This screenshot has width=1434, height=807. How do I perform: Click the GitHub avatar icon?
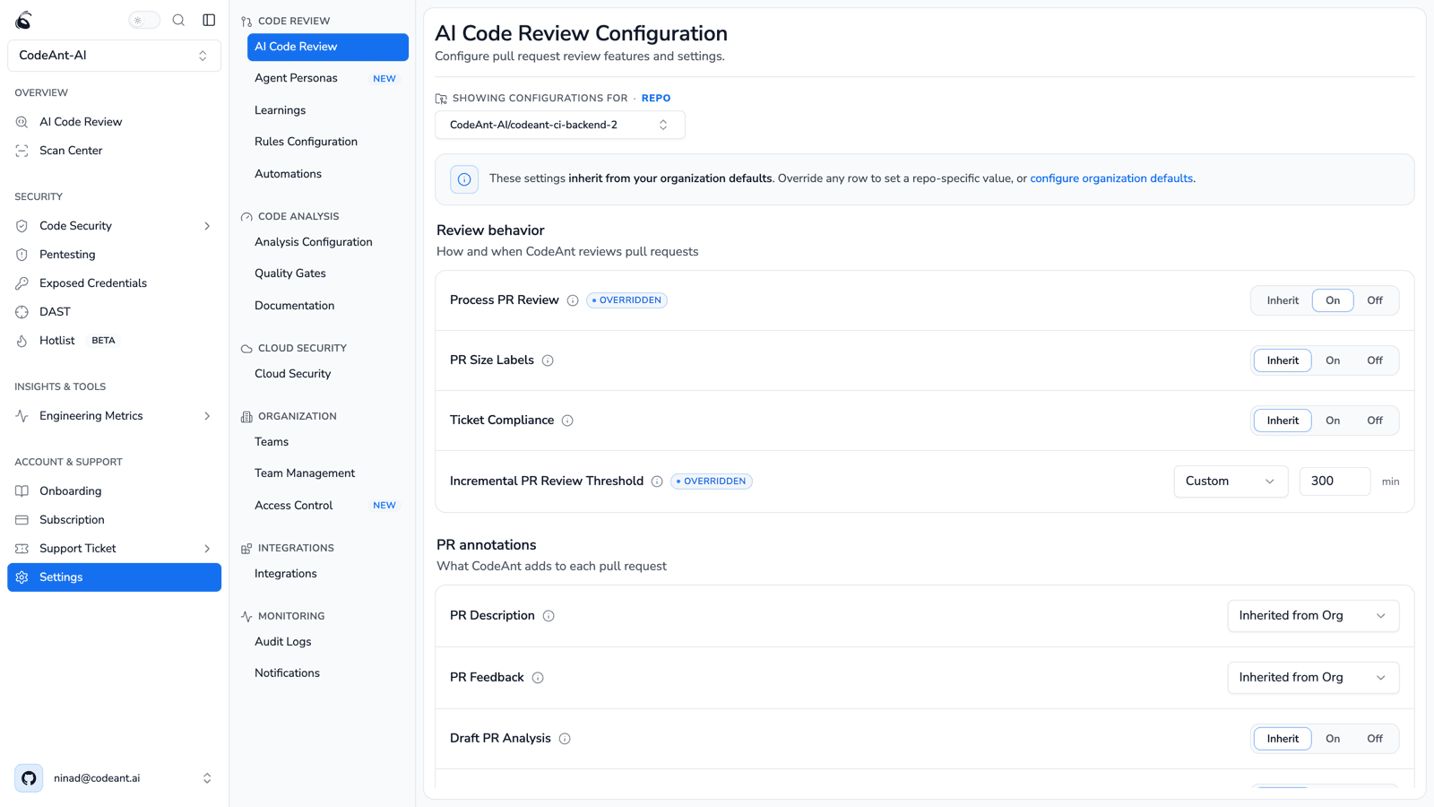coord(29,778)
